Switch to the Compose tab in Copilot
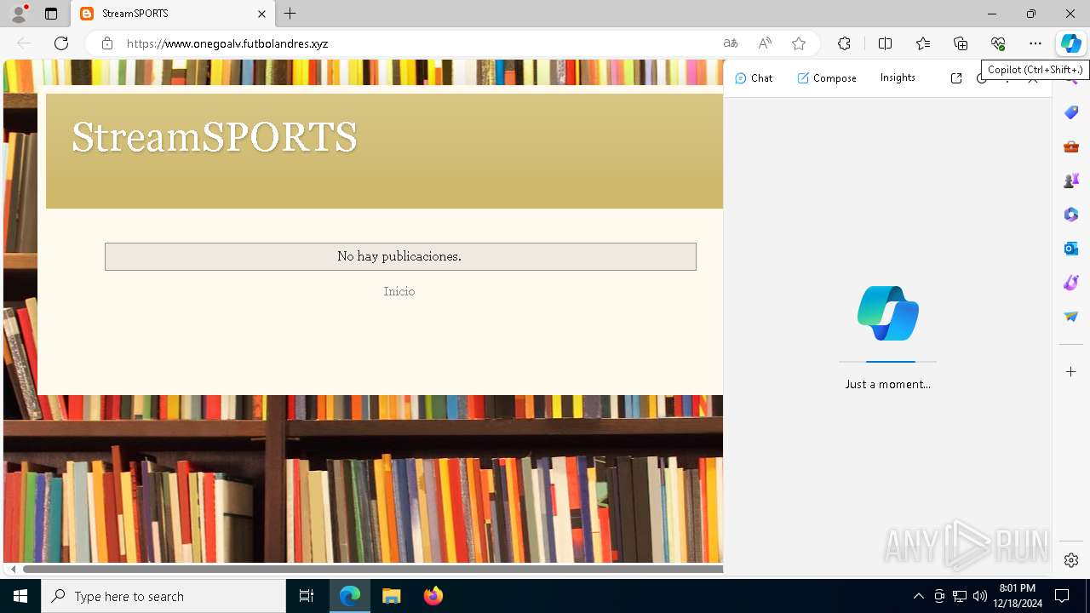Image resolution: width=1090 pixels, height=613 pixels. tap(827, 78)
